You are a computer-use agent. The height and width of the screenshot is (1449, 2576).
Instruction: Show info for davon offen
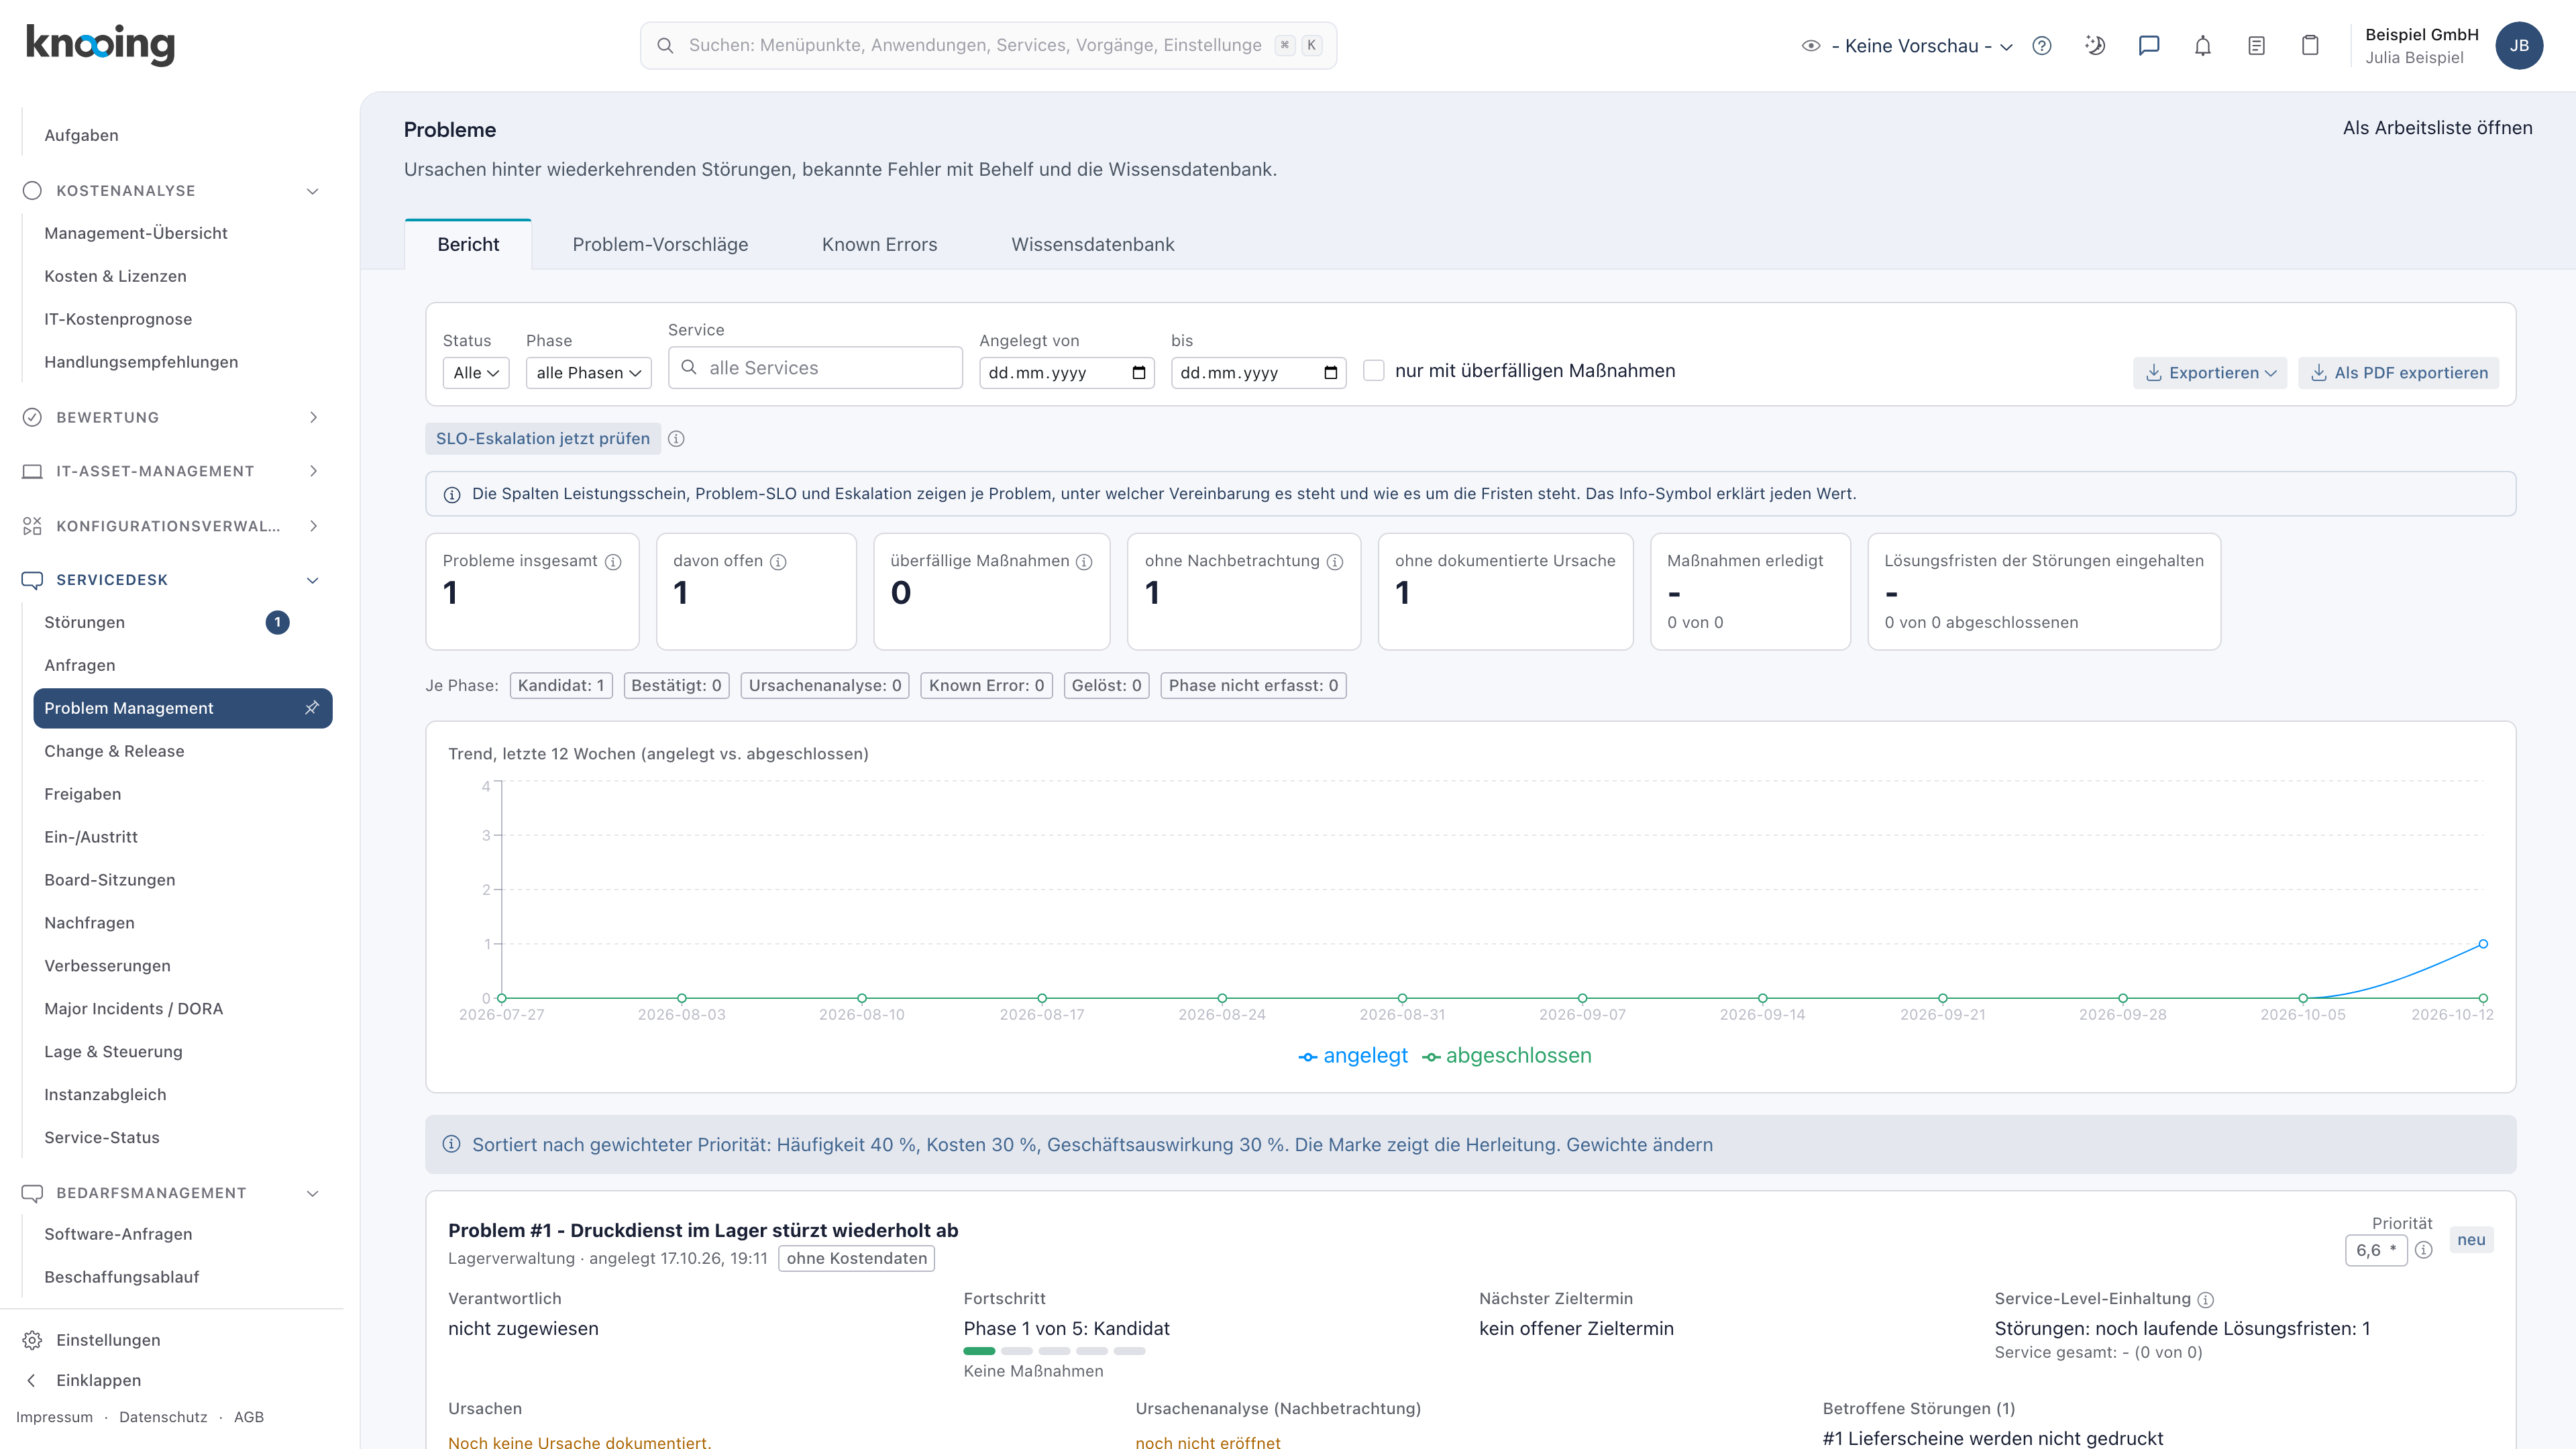[779, 562]
